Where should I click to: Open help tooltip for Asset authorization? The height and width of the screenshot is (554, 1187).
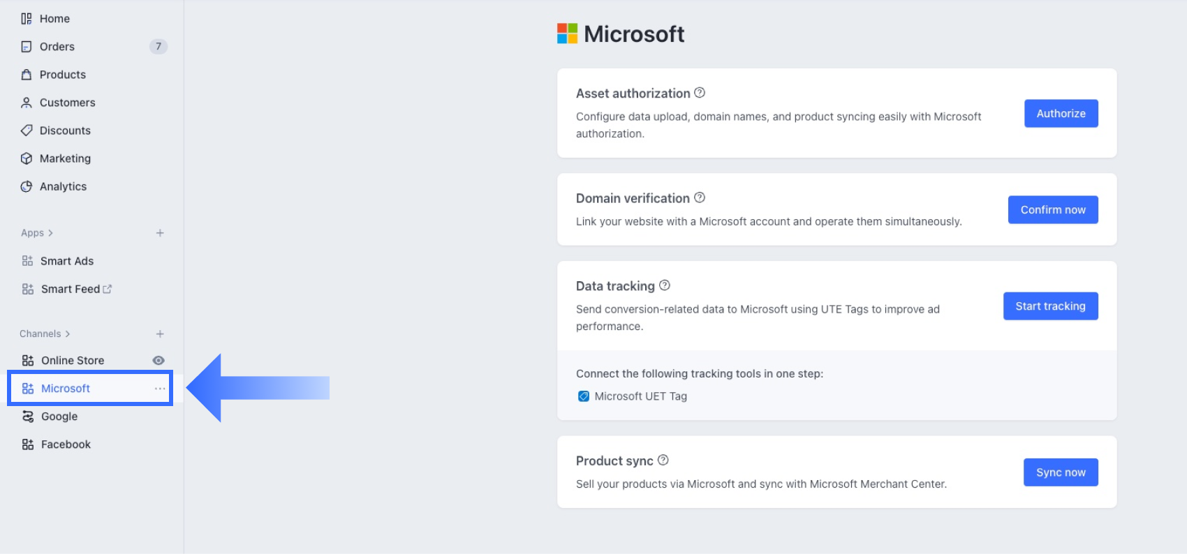(x=700, y=93)
